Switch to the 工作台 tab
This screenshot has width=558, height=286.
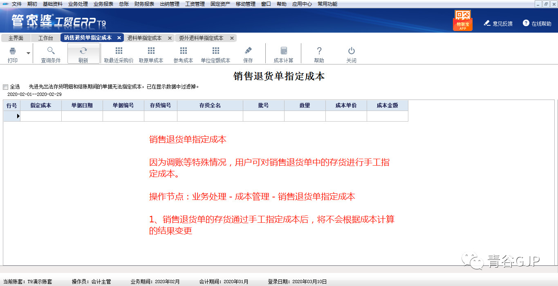pyautogui.click(x=45, y=38)
